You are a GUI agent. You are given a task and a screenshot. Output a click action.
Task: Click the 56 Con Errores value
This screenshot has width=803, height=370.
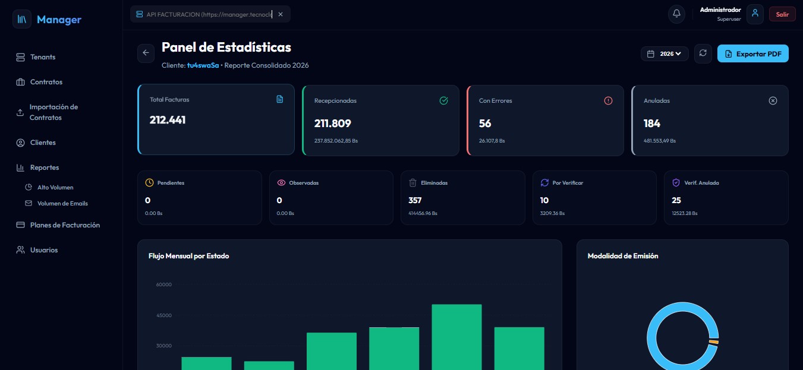[x=485, y=124]
